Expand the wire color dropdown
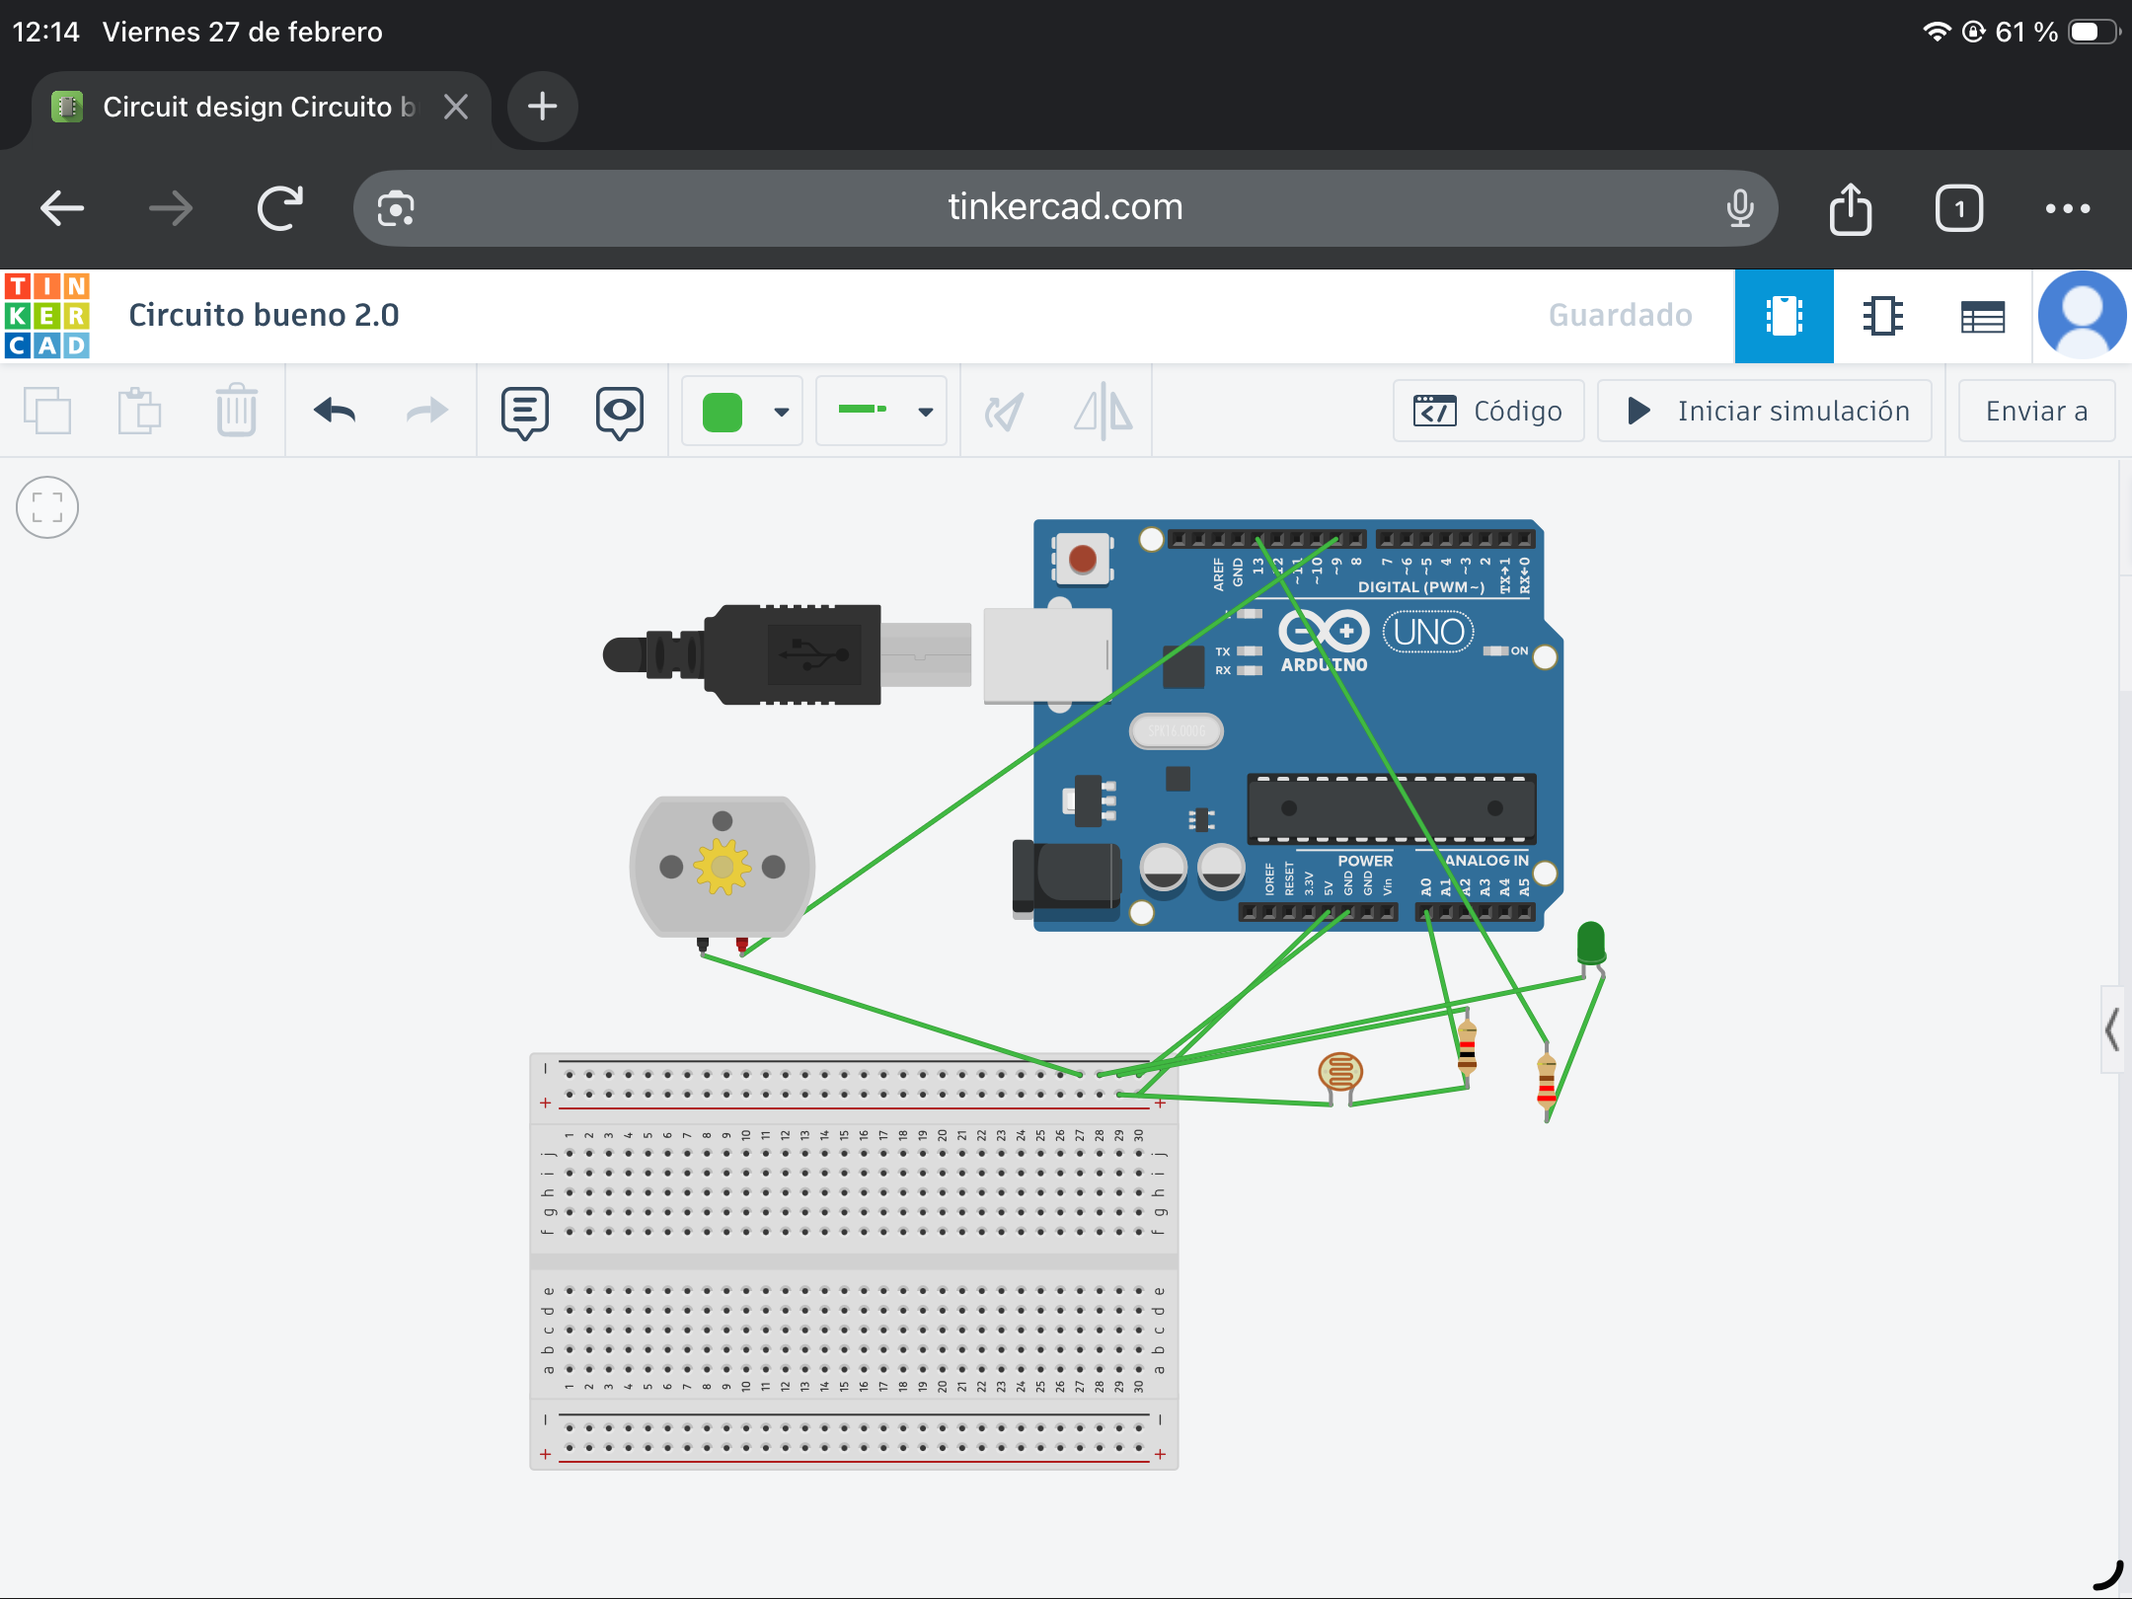This screenshot has width=2132, height=1599. click(x=781, y=412)
